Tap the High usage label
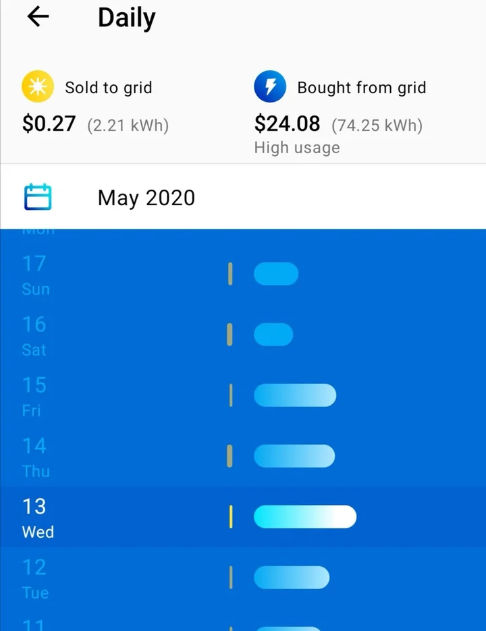This screenshot has width=486, height=631. (297, 148)
